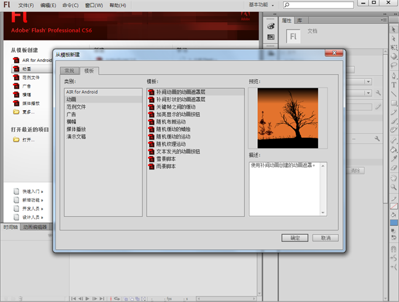Select the Bone tool

coord(393,140)
